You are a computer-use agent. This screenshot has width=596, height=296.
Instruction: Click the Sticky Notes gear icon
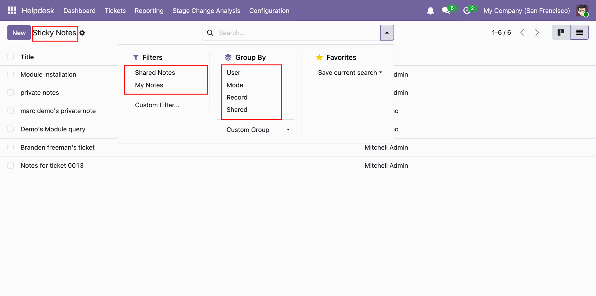(x=82, y=33)
